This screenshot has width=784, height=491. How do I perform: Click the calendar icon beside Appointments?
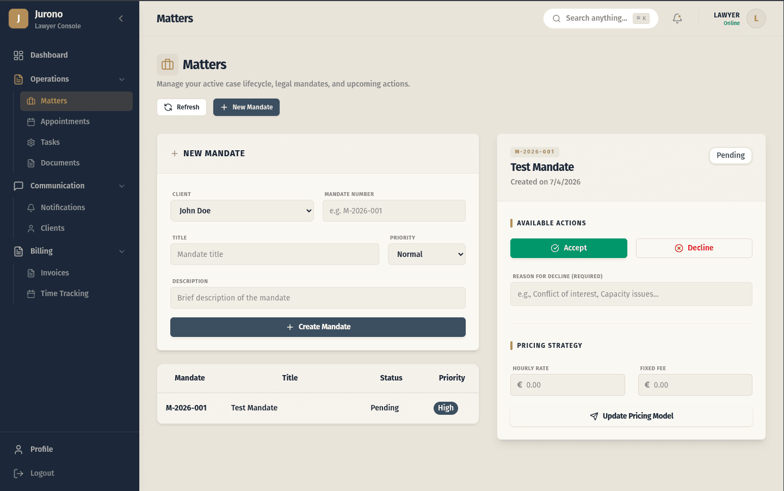click(x=31, y=122)
